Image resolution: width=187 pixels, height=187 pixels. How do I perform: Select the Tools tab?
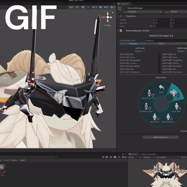click(x=161, y=44)
